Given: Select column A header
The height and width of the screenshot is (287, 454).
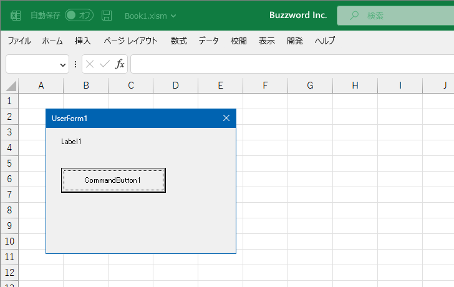Looking at the screenshot, I should (41, 85).
